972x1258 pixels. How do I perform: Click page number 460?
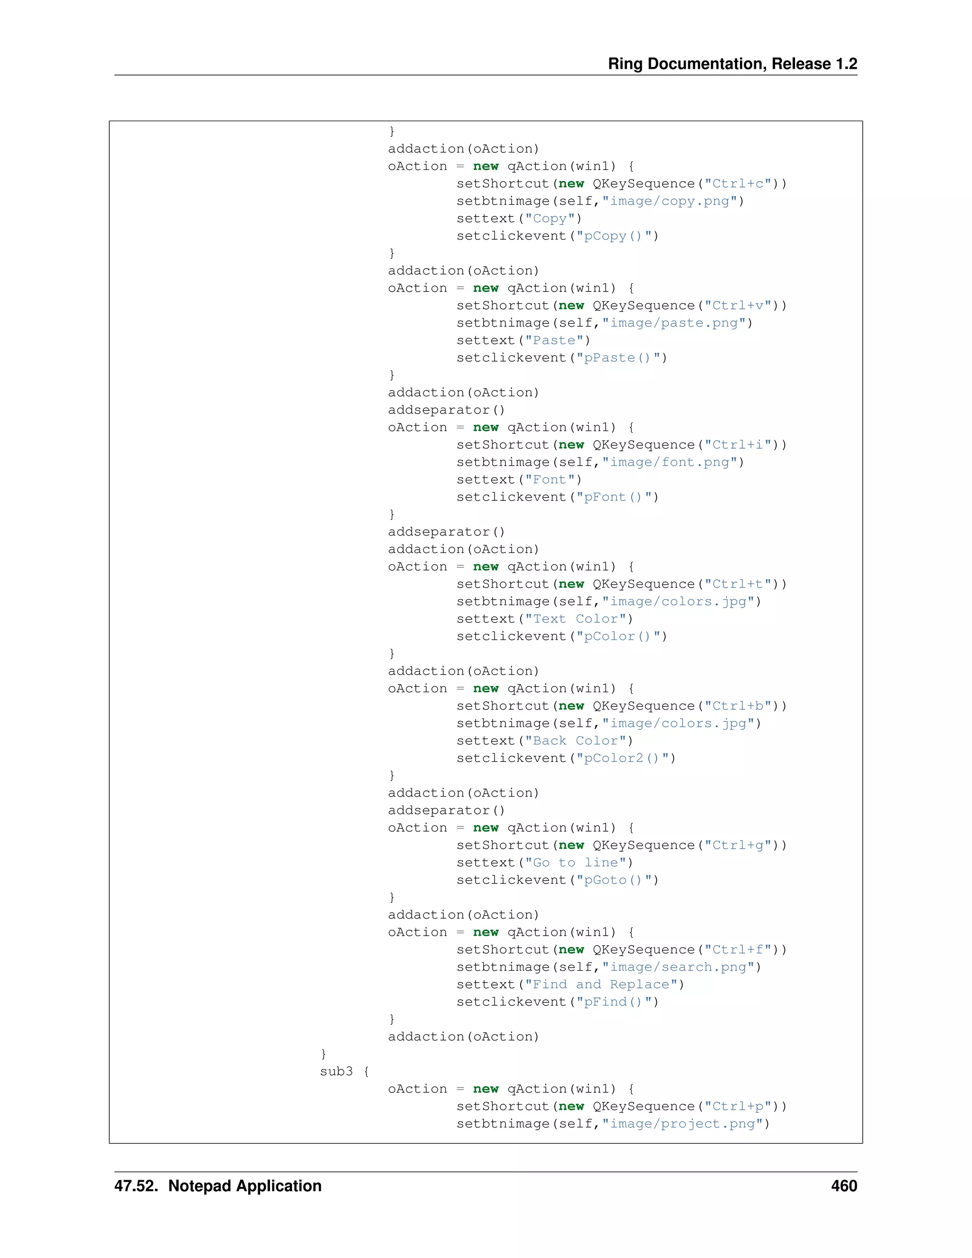[843, 1185]
